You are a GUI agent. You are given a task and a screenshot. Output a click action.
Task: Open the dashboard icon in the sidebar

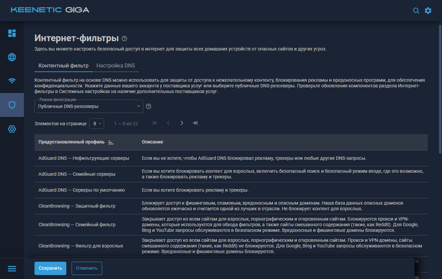(12, 33)
